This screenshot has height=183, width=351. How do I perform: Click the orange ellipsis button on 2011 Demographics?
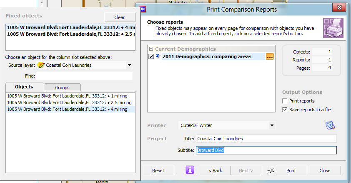(270, 57)
